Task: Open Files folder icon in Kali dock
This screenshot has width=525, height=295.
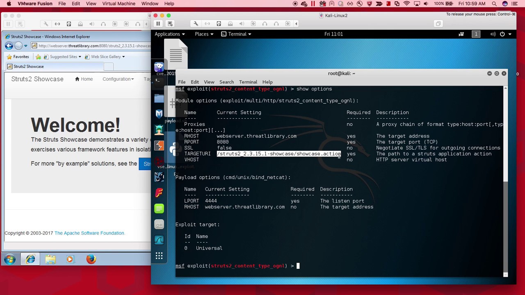Action: [159, 98]
